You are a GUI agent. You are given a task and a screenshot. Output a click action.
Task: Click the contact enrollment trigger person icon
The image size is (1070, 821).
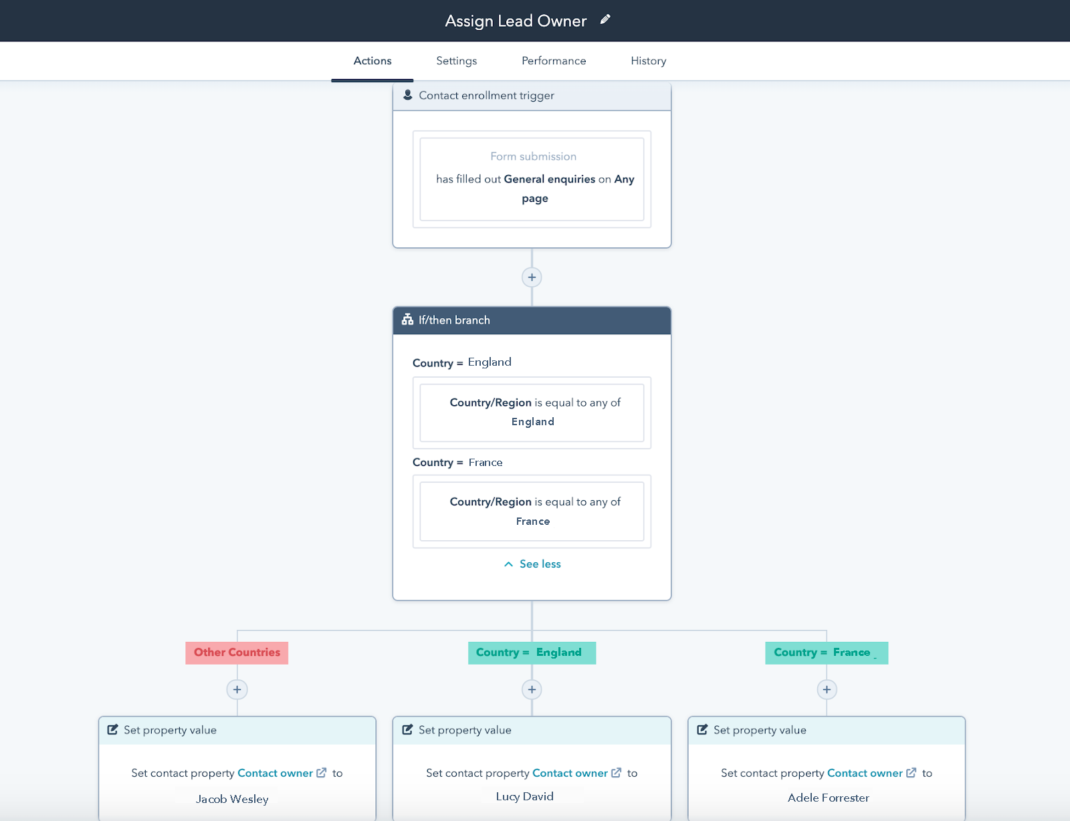(x=408, y=95)
